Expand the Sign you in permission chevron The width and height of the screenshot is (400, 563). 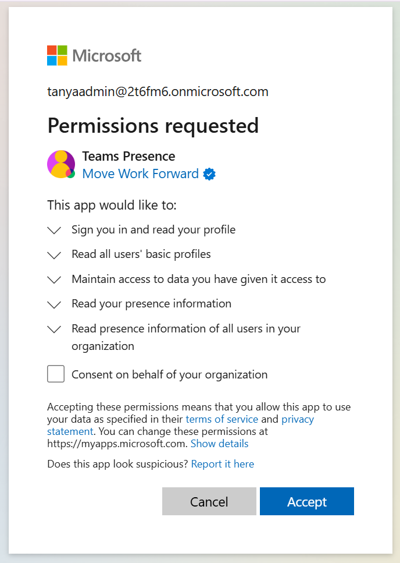tap(54, 230)
